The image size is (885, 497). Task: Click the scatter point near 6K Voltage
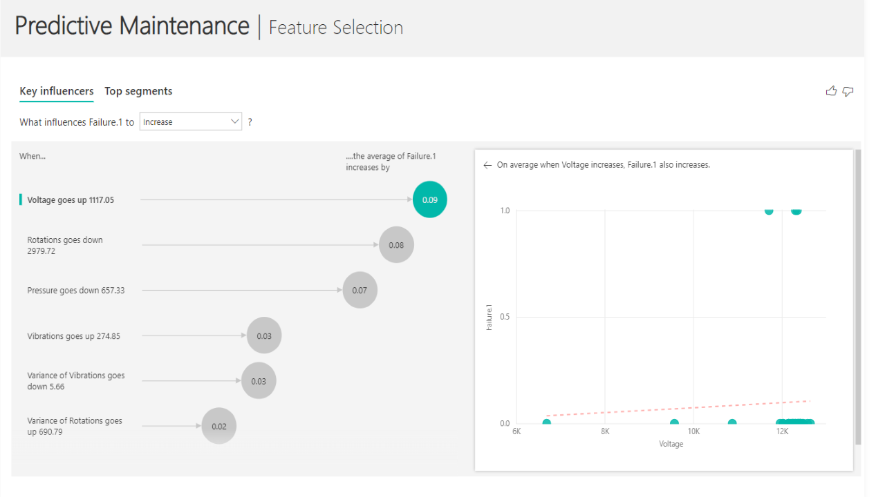(547, 423)
